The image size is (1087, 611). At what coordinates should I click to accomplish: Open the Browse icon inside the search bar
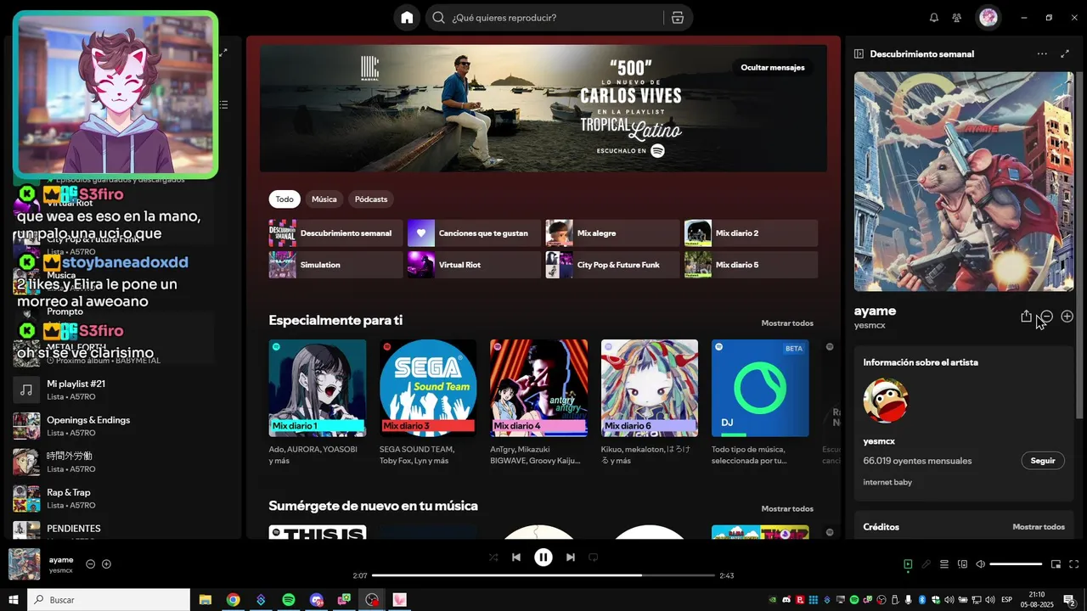[x=677, y=18]
